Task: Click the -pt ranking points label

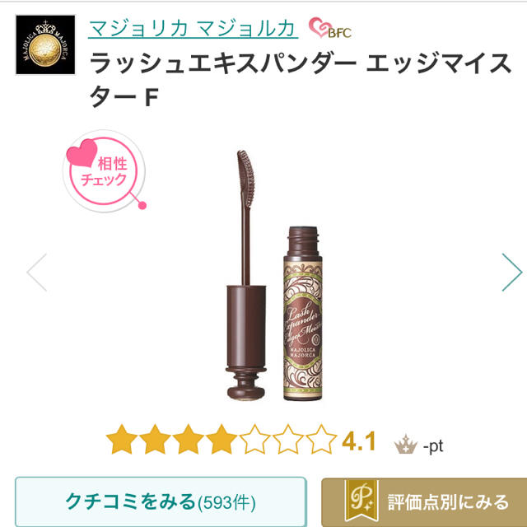Action: [433, 446]
